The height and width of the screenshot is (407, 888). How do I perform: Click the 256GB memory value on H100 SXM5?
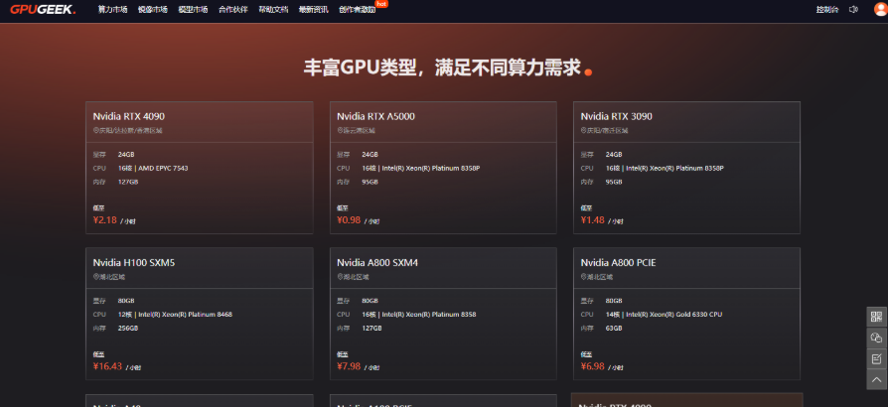[128, 329]
